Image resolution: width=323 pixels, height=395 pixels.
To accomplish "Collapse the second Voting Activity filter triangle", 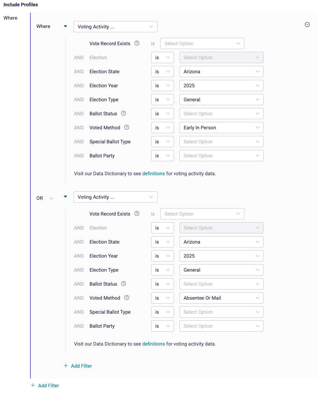I will pos(65,197).
